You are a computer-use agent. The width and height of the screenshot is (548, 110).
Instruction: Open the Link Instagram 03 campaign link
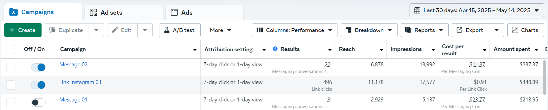(80, 82)
